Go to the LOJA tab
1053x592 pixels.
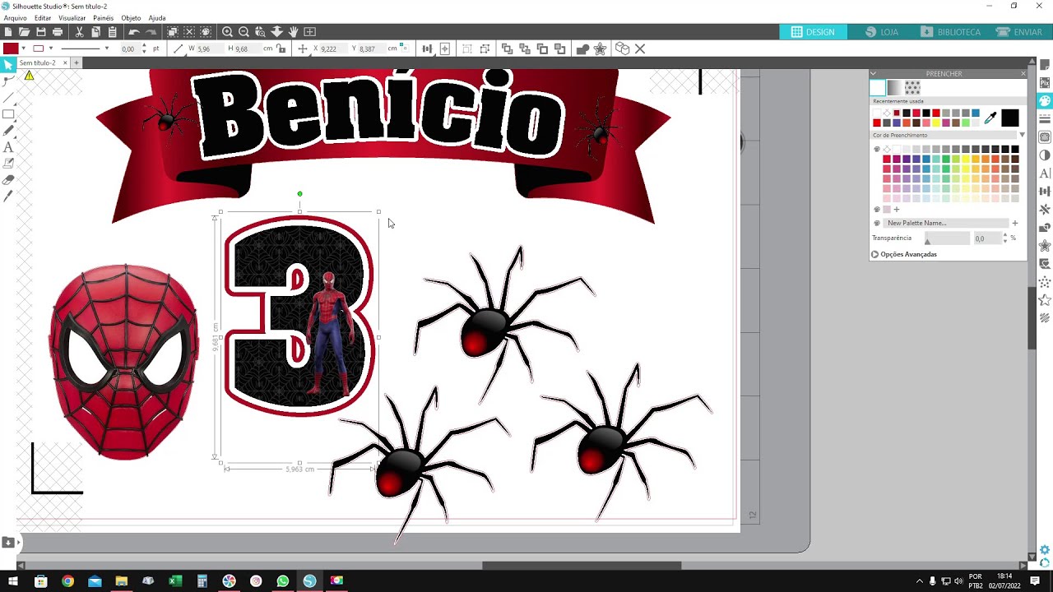coord(882,32)
